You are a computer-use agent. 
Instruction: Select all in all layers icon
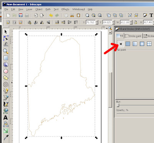point(14,22)
